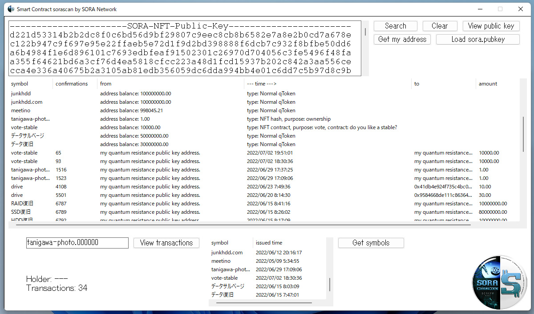The height and width of the screenshot is (314, 534).
Task: Click the recipient address 0x9584668de111c86364...
Action: [x=443, y=195]
